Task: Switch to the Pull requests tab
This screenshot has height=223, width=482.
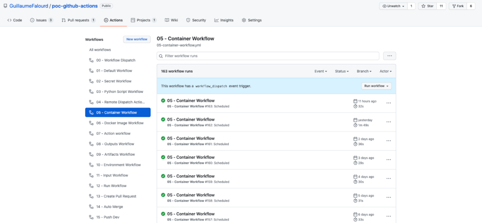Action: coord(79,20)
